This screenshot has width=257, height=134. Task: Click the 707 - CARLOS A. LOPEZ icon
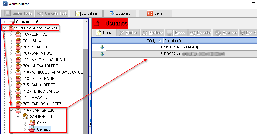[x=18, y=104]
